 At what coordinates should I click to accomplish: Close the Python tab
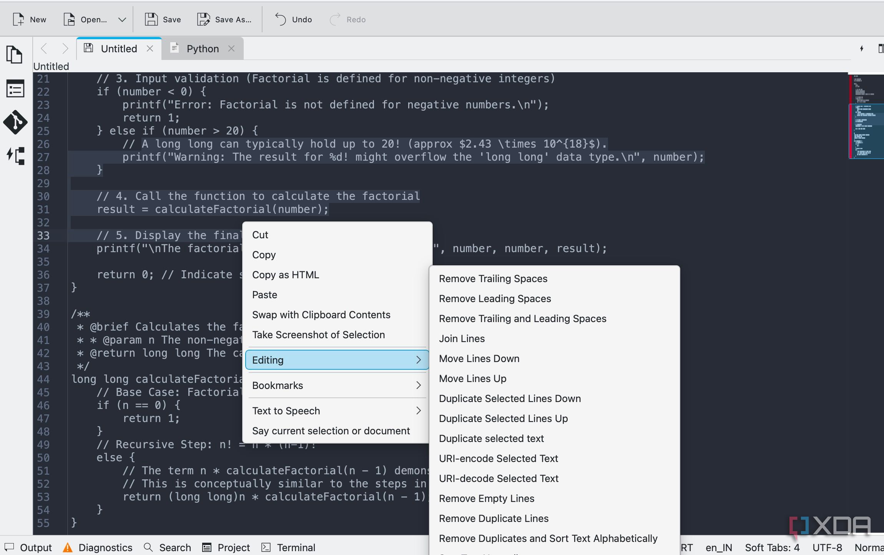pos(231,48)
